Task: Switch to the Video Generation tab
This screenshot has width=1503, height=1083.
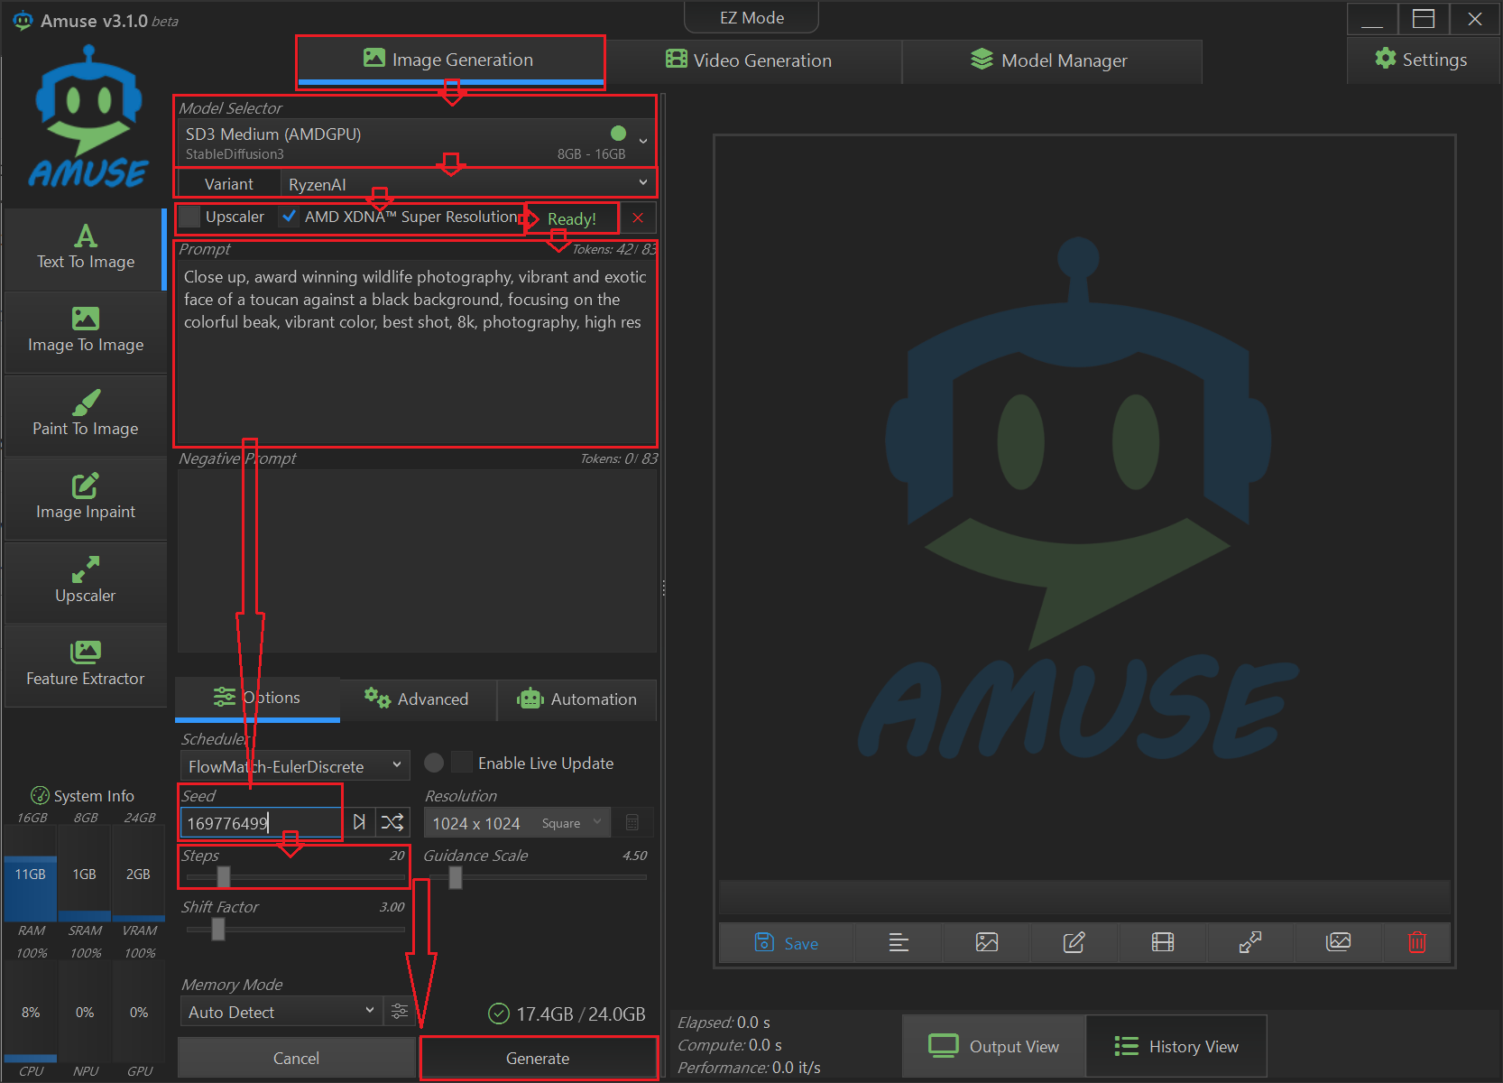Action: (x=750, y=60)
